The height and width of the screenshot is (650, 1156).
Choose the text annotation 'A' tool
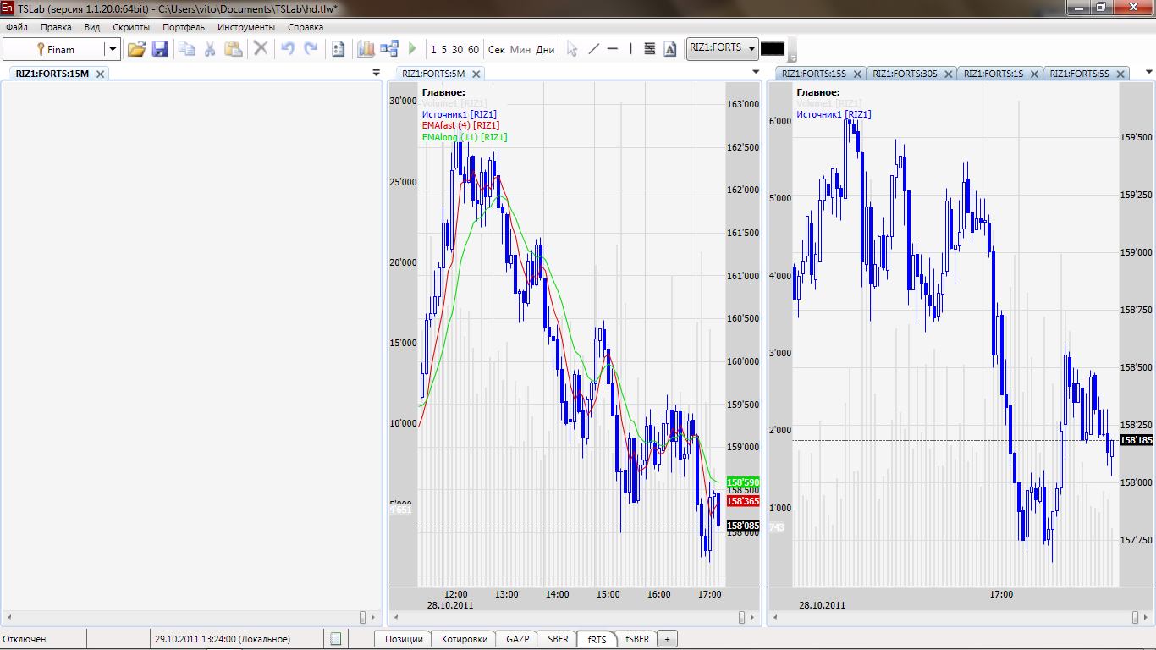pyautogui.click(x=670, y=49)
